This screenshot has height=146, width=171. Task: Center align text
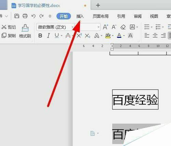click(x=155, y=35)
